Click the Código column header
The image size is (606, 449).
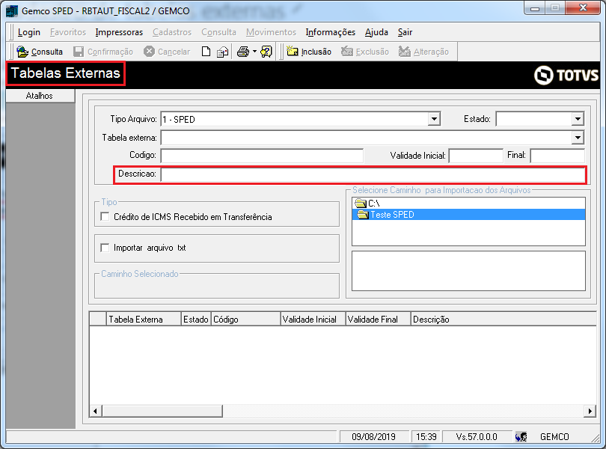[x=246, y=319]
